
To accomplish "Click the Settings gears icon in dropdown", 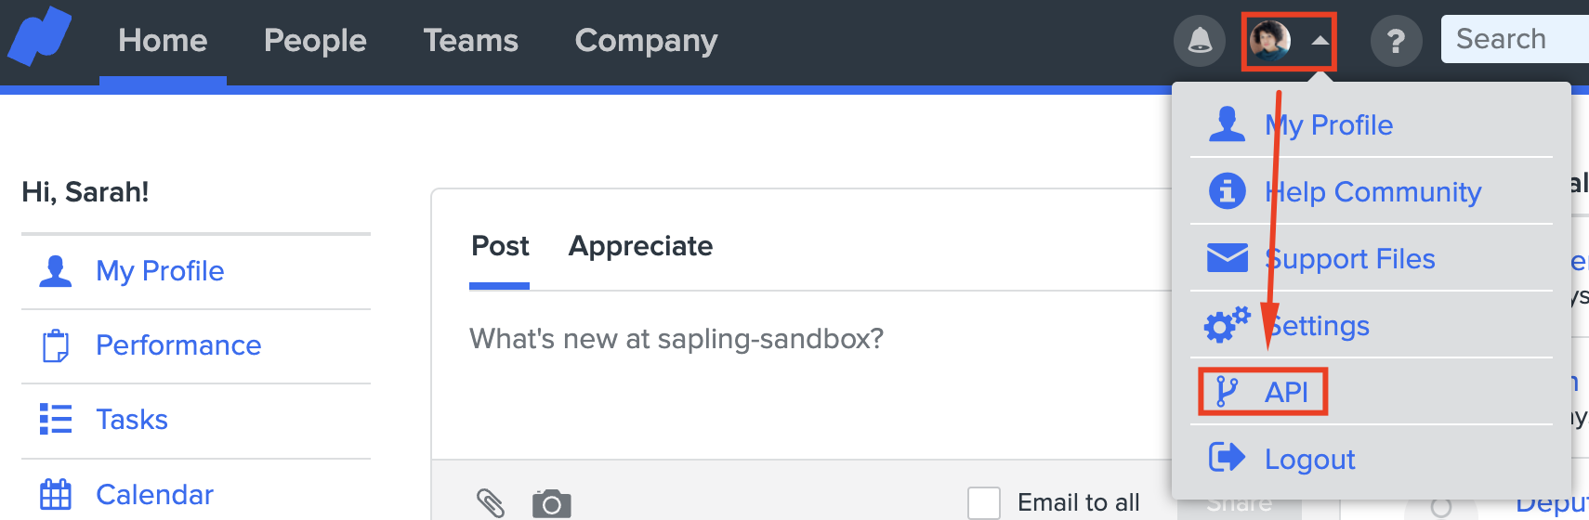I will click(x=1227, y=325).
